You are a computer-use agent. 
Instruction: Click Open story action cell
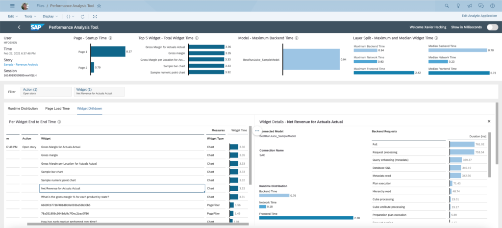coord(29,147)
